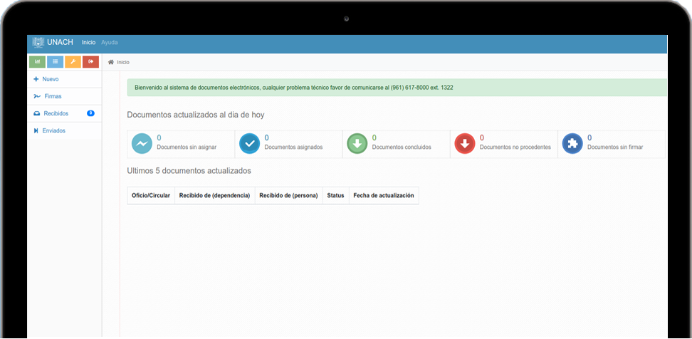
Task: Click the Oficio/Circular column header
Action: point(151,195)
